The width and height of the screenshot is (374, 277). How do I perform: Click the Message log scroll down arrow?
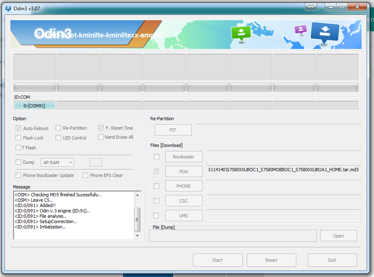(137, 235)
